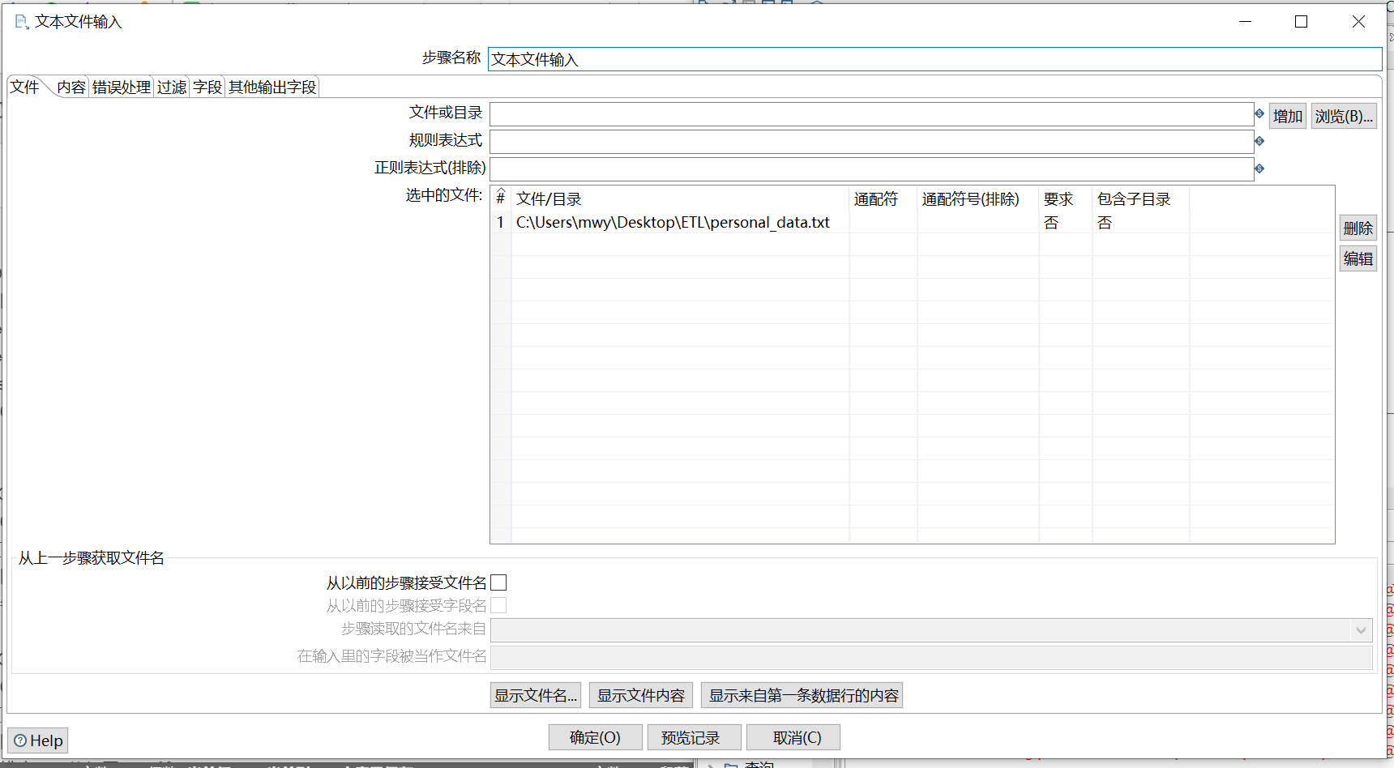1394x768 pixels.
Task: Cancel with the 取消(C) button
Action: pos(793,737)
